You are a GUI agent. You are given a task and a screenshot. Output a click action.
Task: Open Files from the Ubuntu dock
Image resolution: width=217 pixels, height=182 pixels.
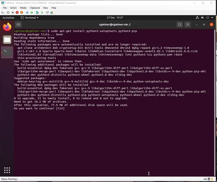7,39
